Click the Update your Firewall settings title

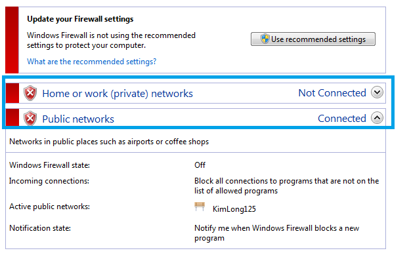(x=80, y=19)
